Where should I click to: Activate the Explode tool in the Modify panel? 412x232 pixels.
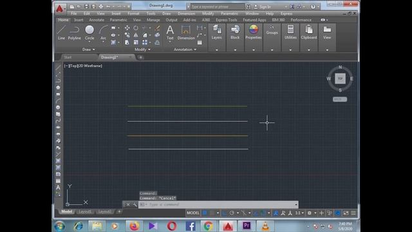coord(157,35)
